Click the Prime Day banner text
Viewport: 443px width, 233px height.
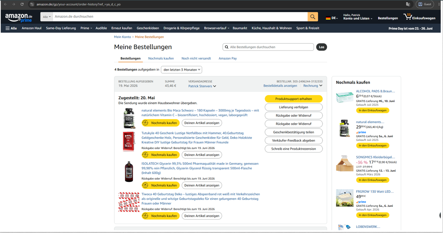(x=410, y=29)
